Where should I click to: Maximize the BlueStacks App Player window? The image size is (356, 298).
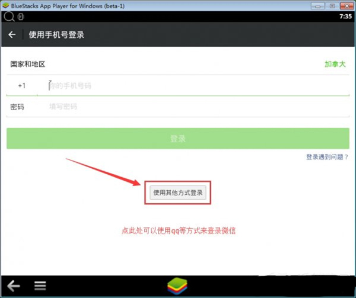point(333,5)
